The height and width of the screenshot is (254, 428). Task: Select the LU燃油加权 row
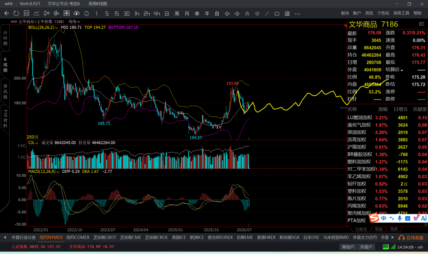[387, 118]
